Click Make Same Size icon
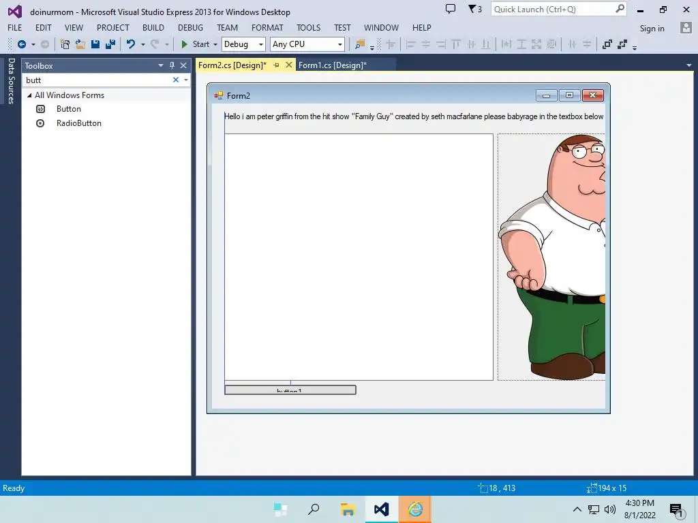The image size is (698, 523). (537, 44)
